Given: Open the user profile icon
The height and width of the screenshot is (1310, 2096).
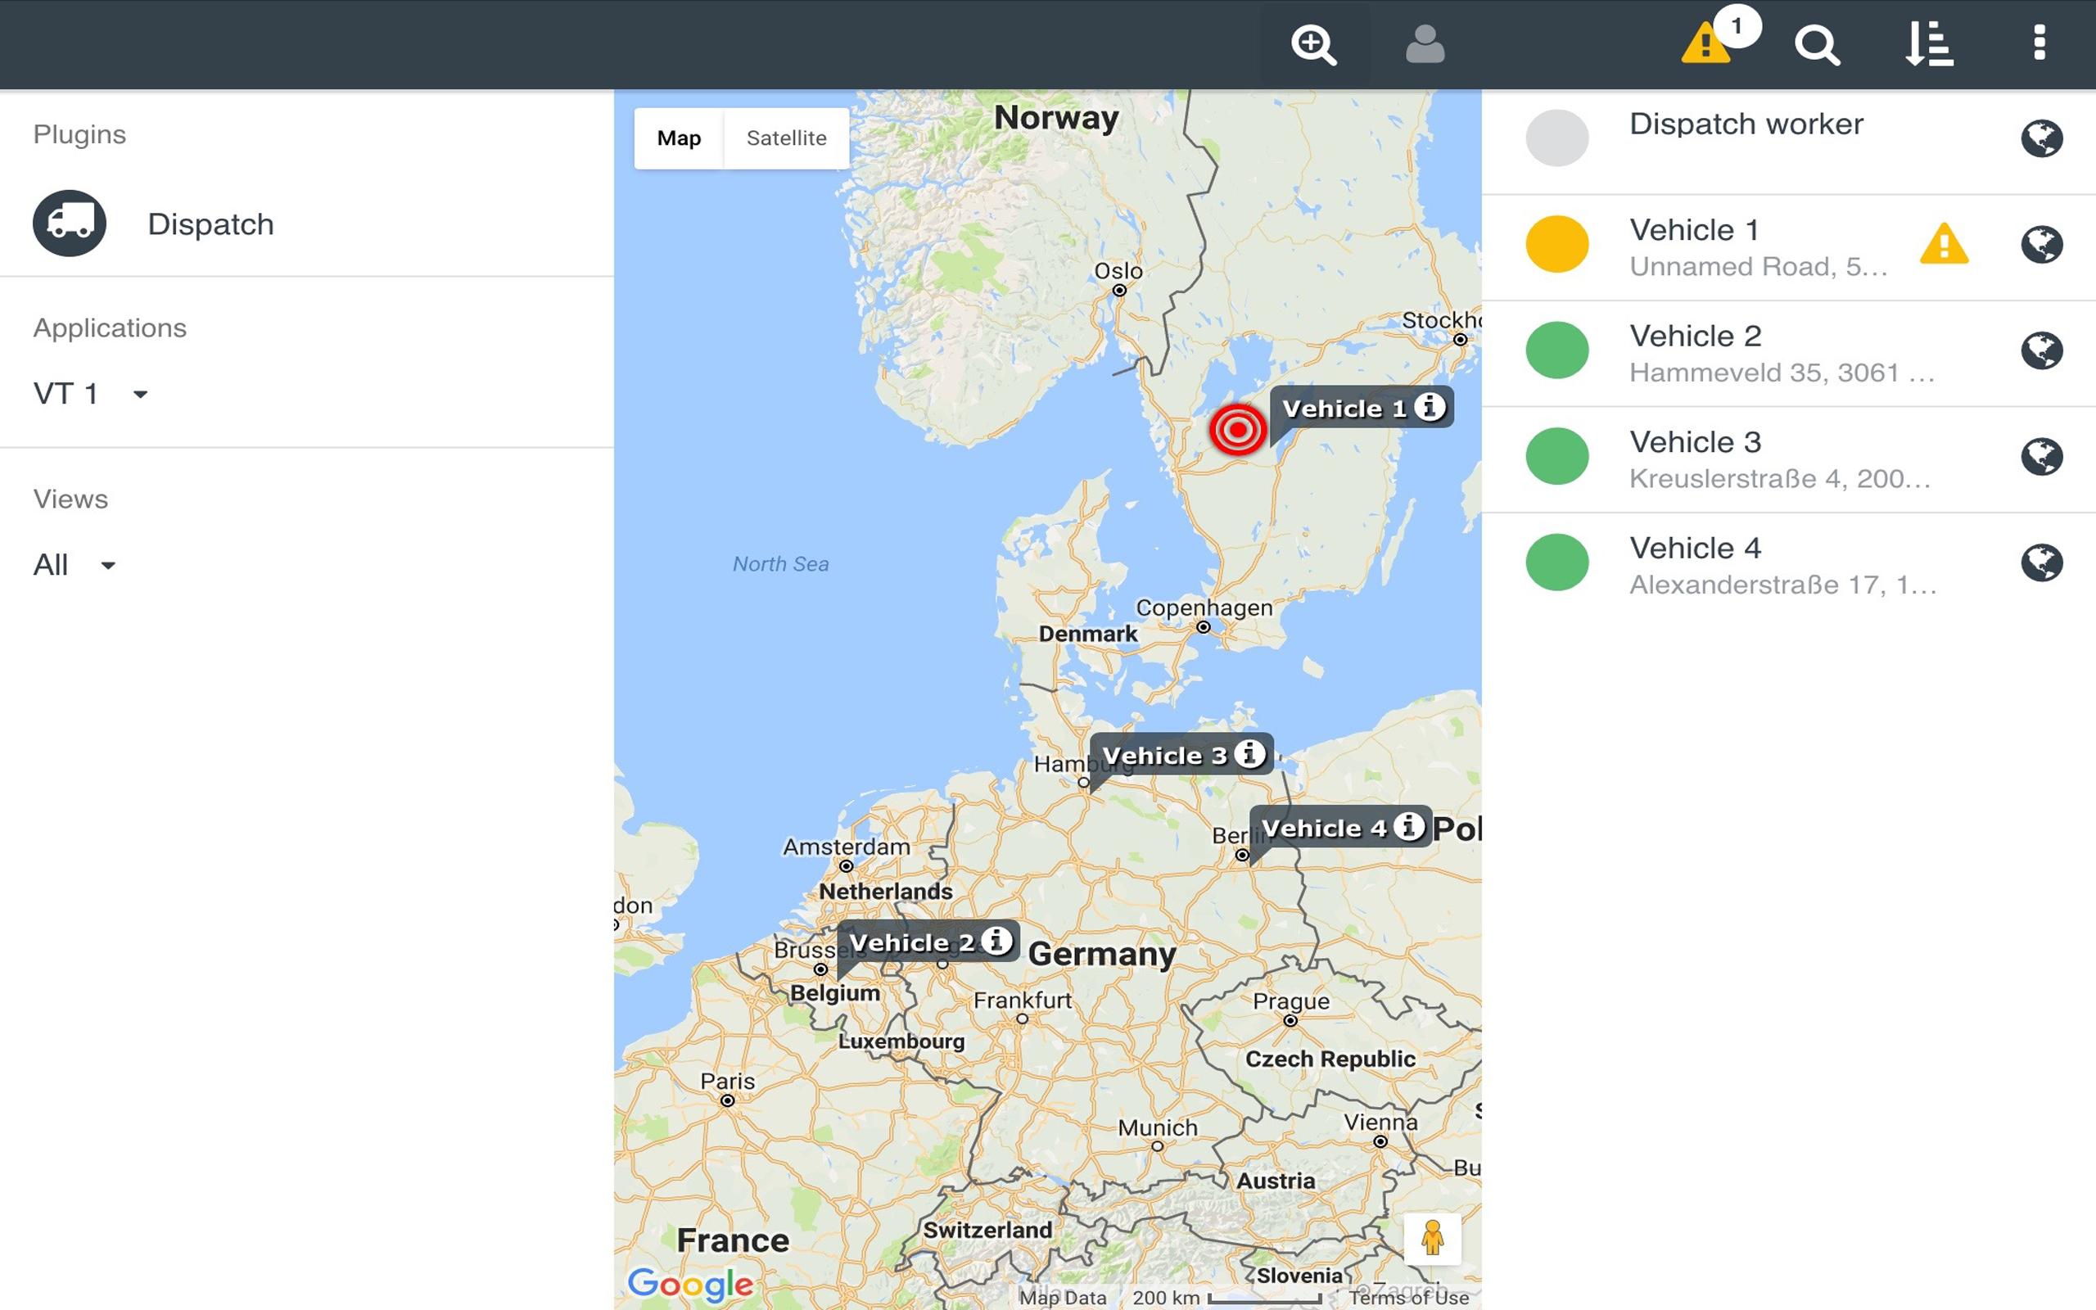Looking at the screenshot, I should coord(1425,44).
